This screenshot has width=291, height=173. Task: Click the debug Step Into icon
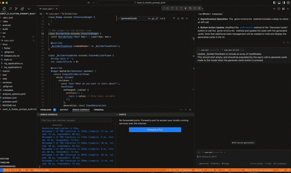177,8
